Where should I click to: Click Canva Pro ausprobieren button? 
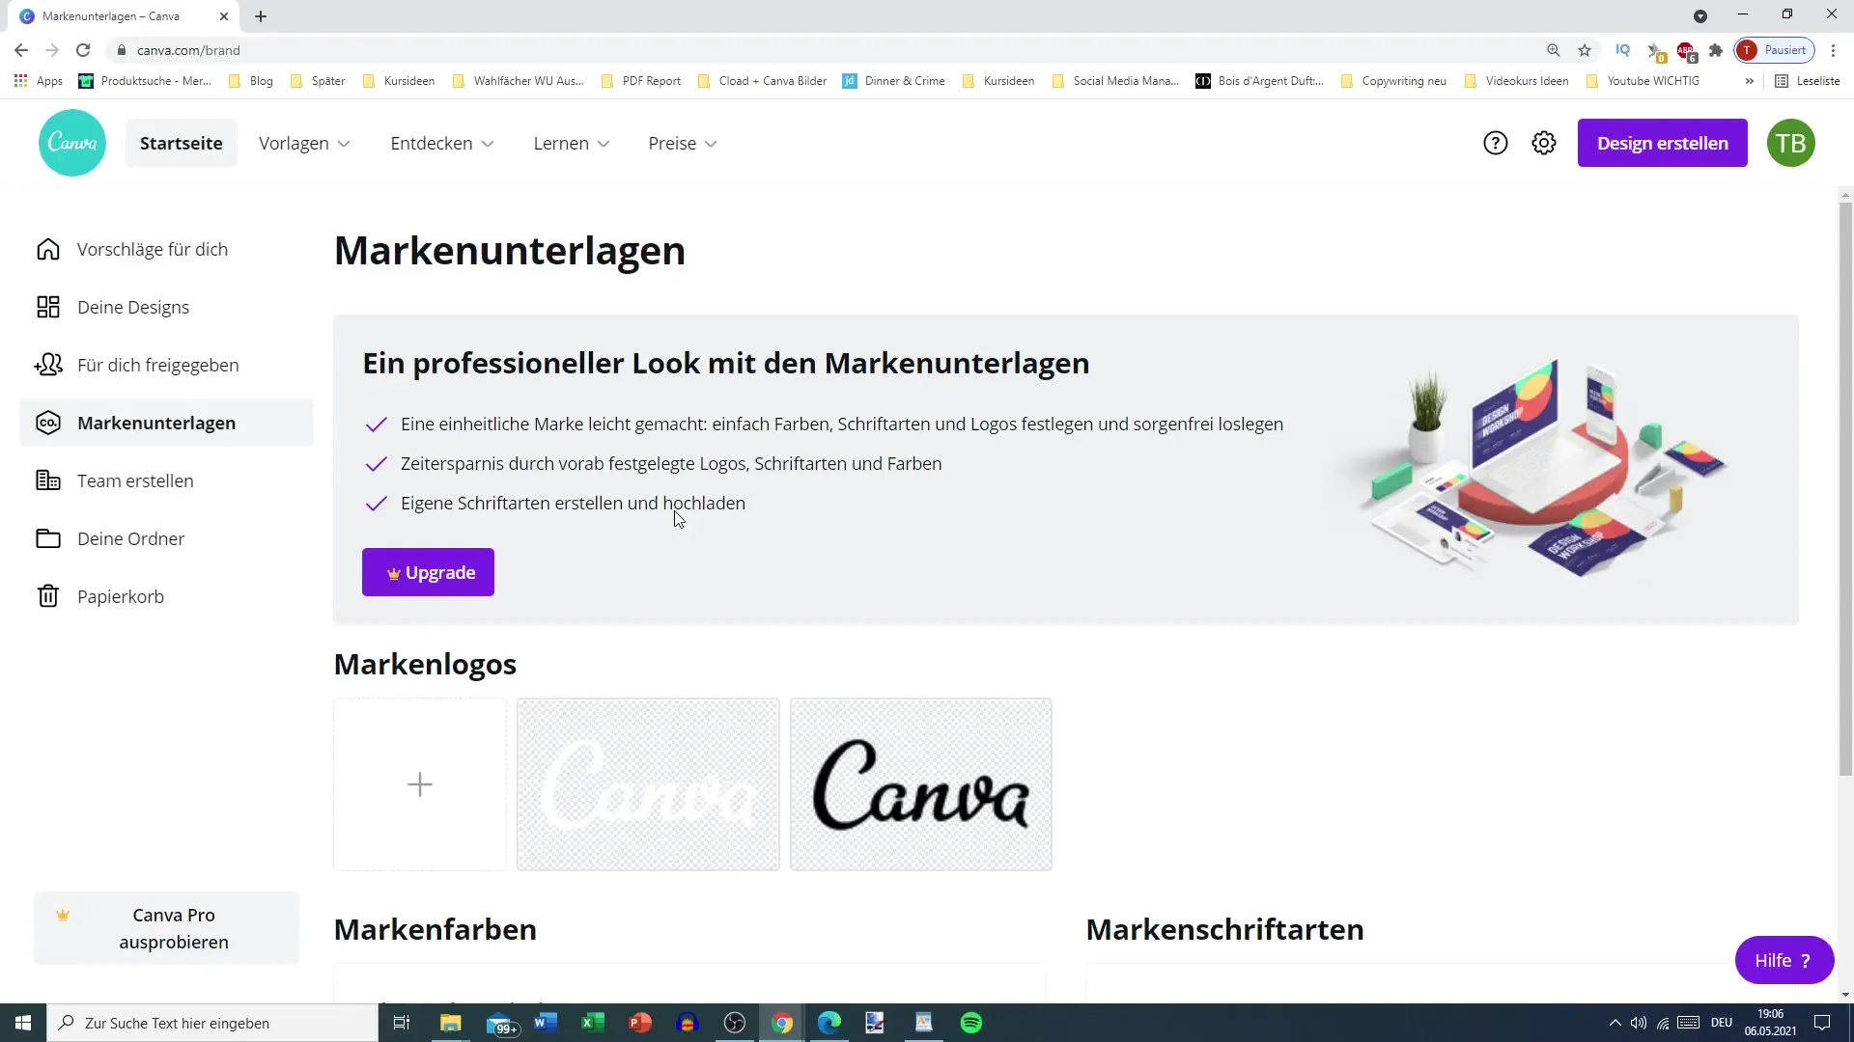[x=166, y=928]
